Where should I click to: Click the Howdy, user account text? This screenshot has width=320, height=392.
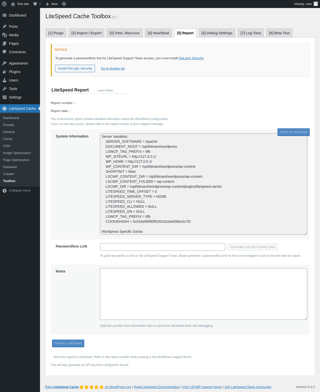point(303,4)
